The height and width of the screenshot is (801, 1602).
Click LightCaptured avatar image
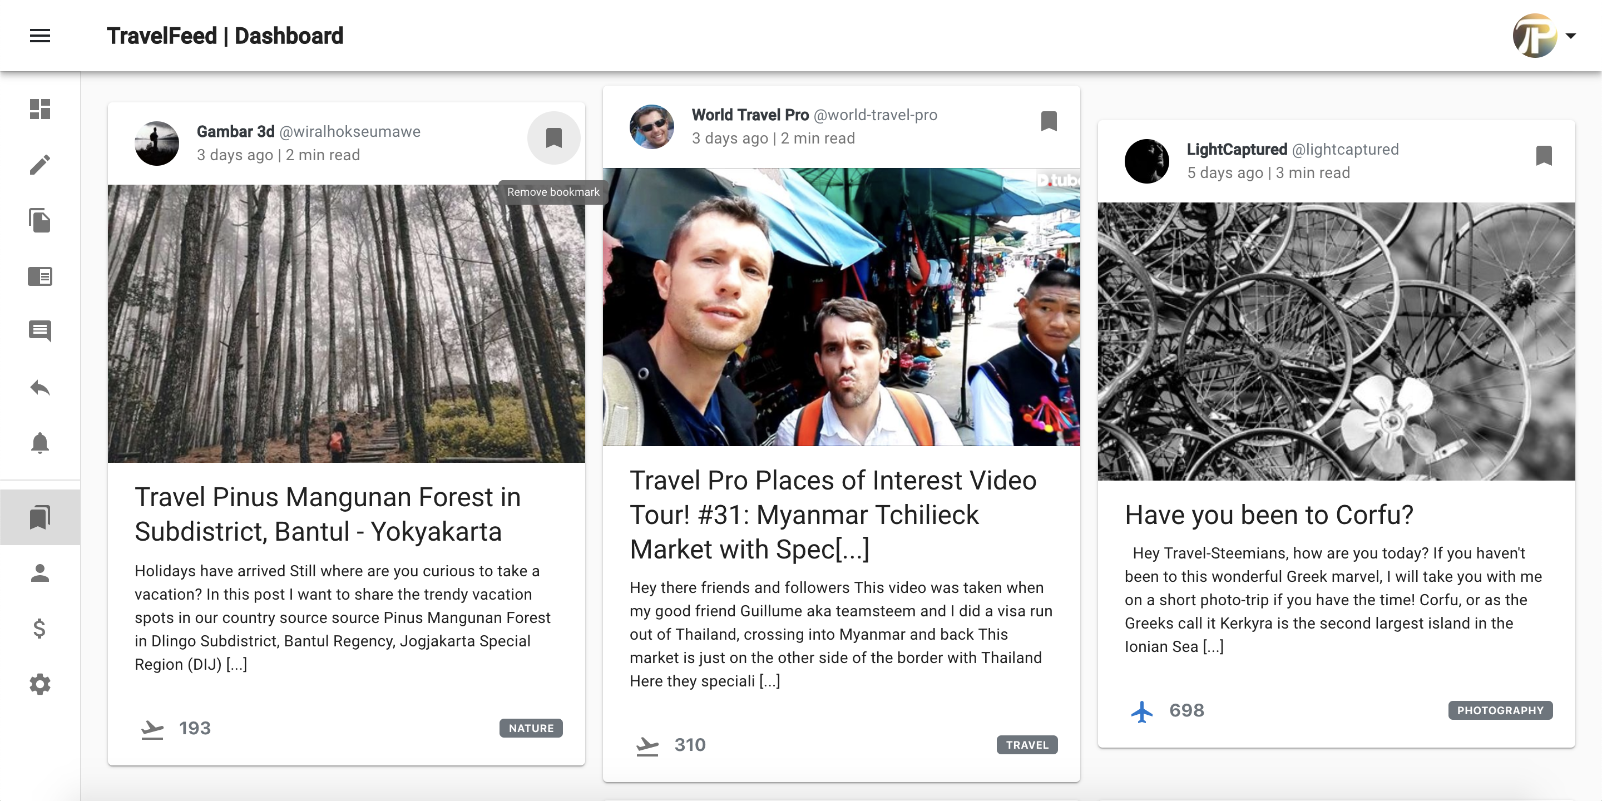point(1147,161)
